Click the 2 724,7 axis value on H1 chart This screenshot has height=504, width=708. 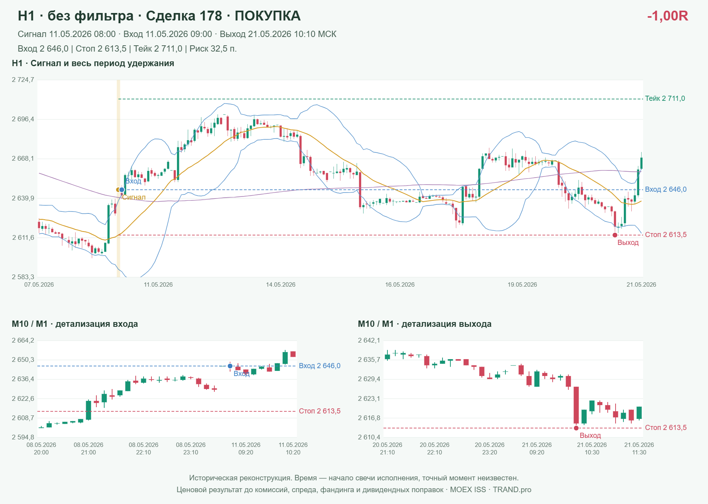(x=23, y=80)
